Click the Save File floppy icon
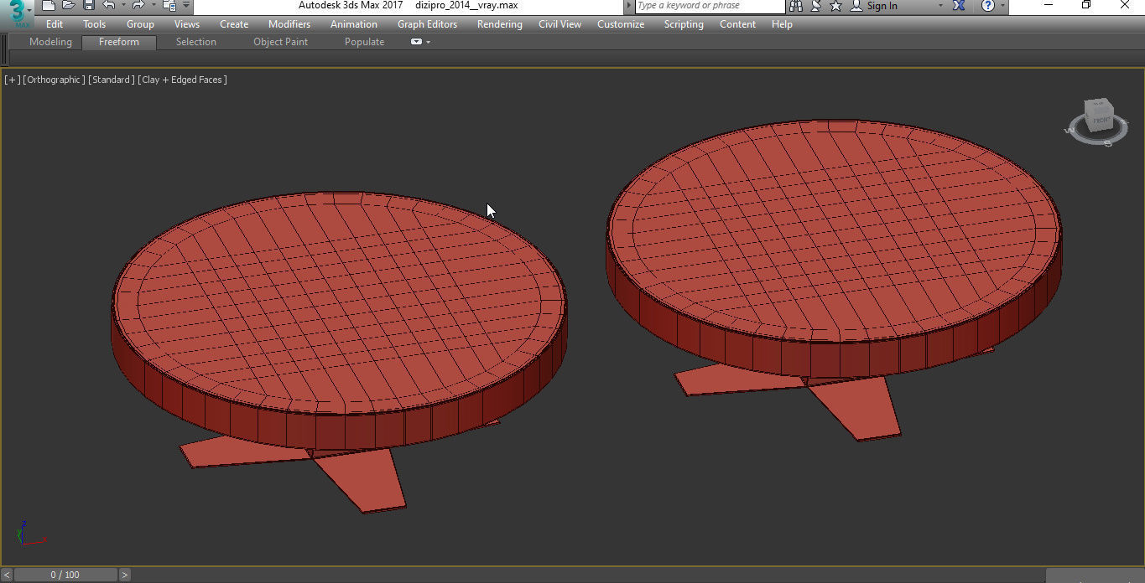Viewport: 1145px width, 583px height. click(x=88, y=6)
